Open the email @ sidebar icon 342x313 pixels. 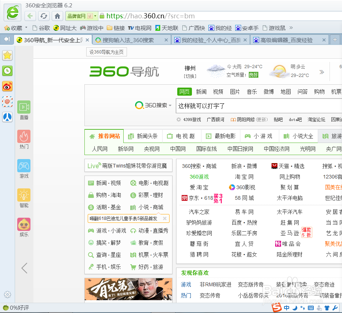tap(7, 102)
